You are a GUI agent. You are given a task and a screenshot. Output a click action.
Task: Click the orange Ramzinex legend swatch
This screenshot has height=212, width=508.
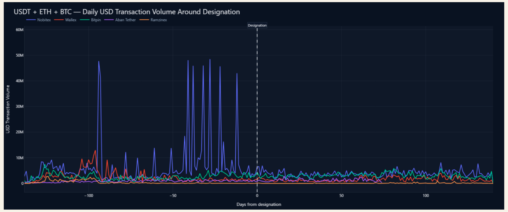click(x=144, y=20)
